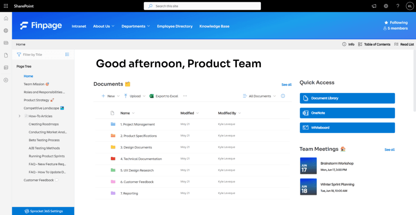This screenshot has width=416, height=215.
Task: Open the Knowledge Base nav item
Action: (x=214, y=26)
